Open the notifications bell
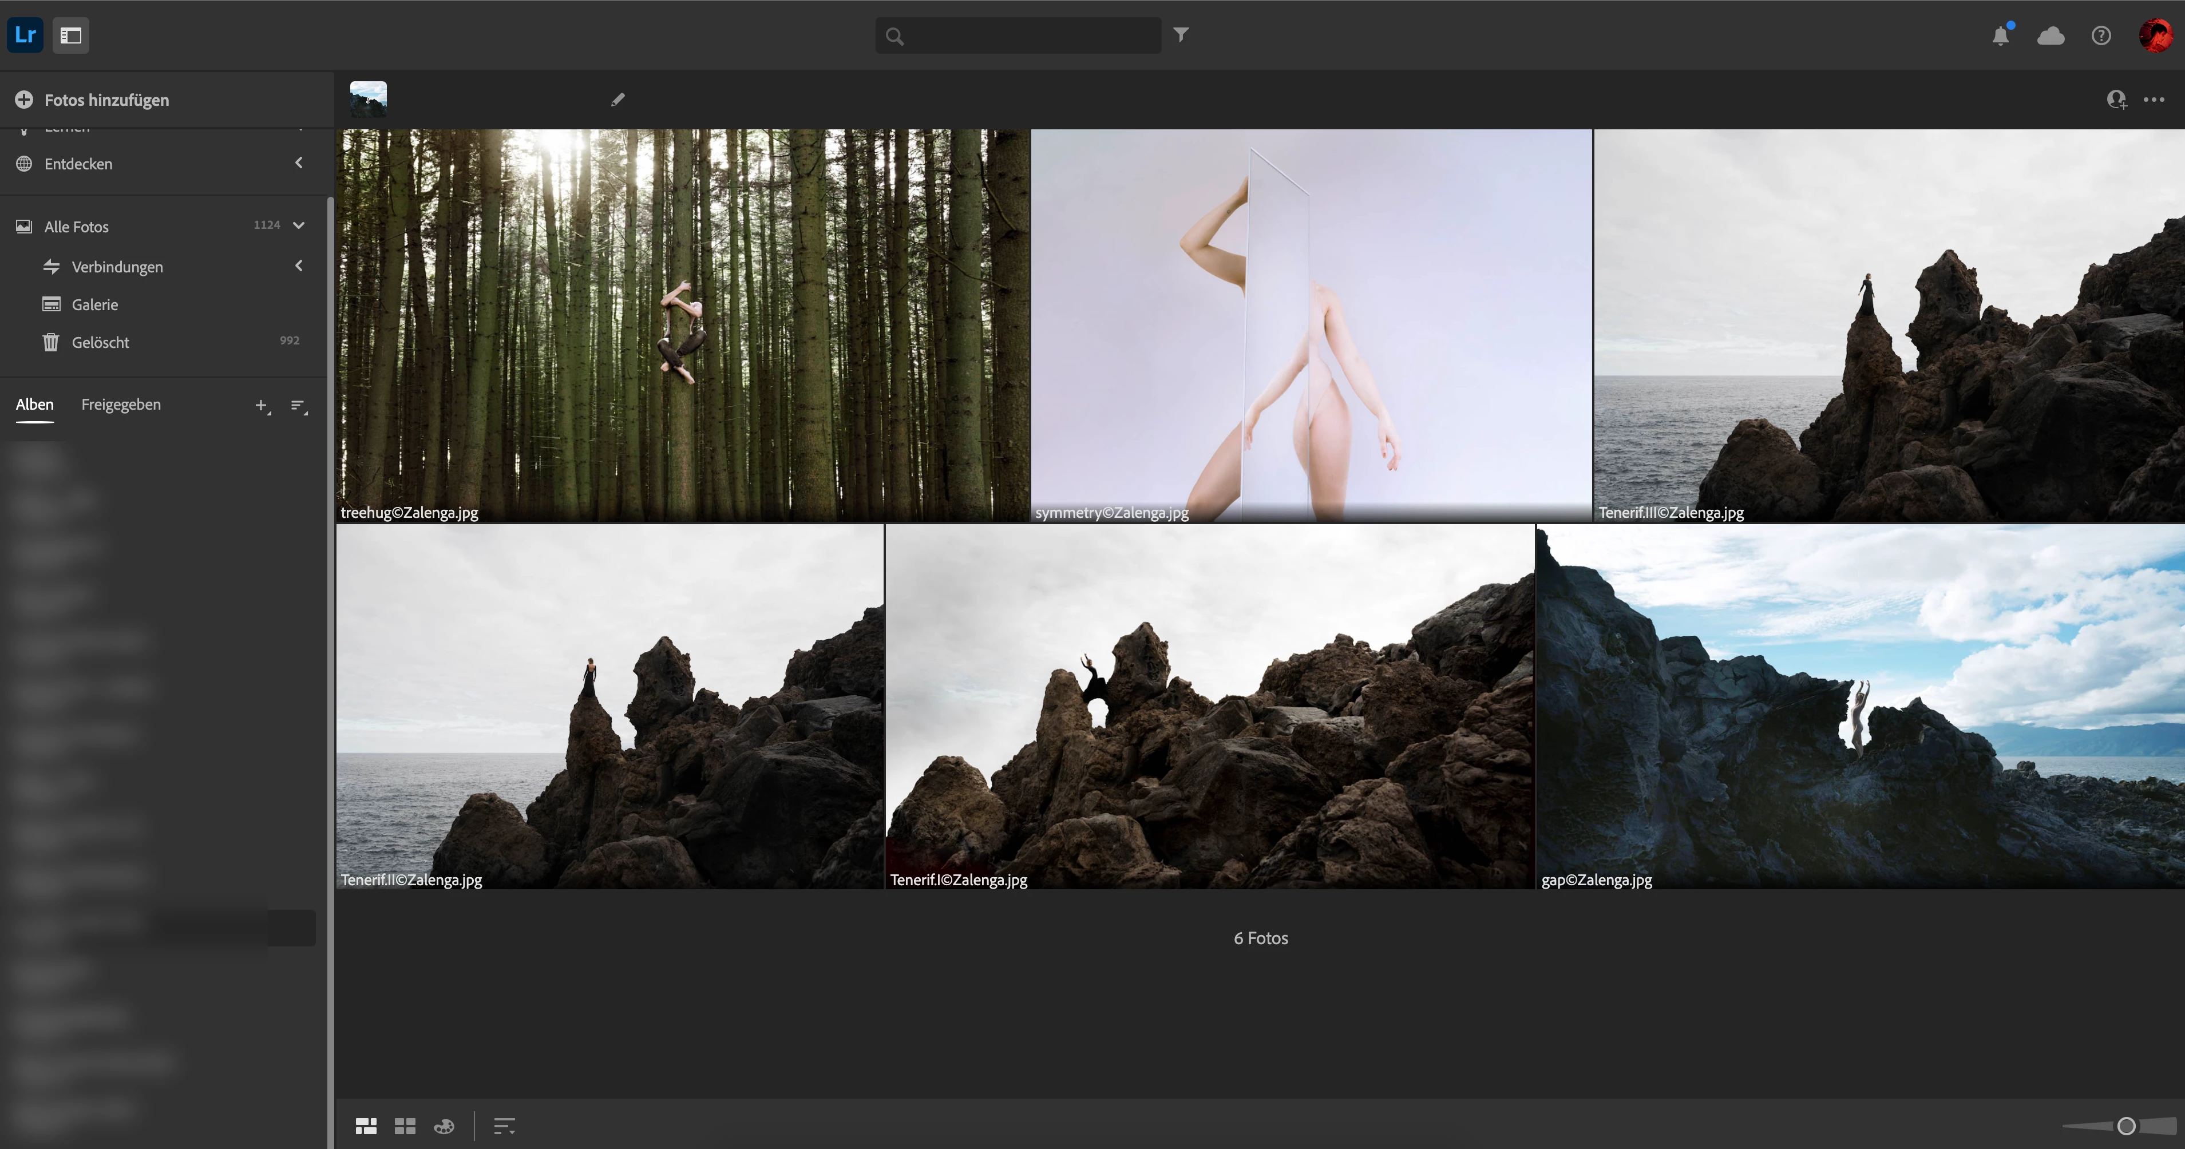Image resolution: width=2185 pixels, height=1149 pixels. pyautogui.click(x=2001, y=35)
